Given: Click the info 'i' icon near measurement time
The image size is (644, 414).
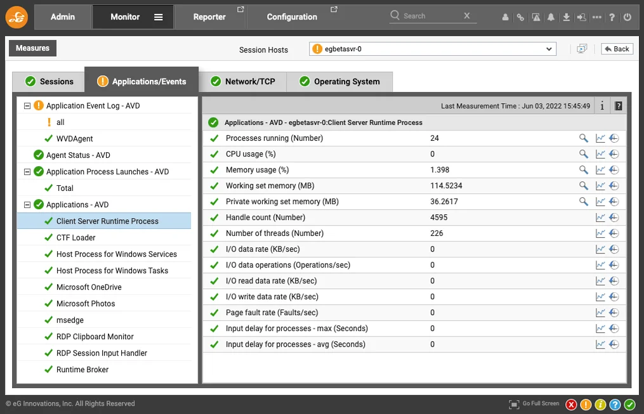Looking at the screenshot, I should click(602, 106).
